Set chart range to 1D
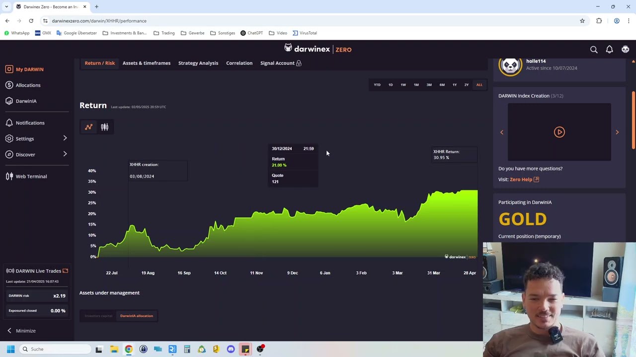 [x=391, y=85]
